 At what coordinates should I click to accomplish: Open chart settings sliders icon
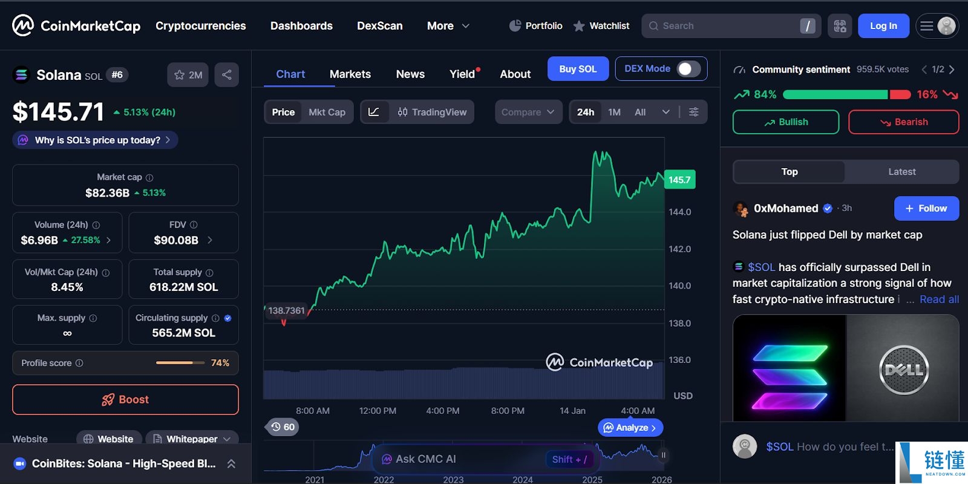[694, 112]
